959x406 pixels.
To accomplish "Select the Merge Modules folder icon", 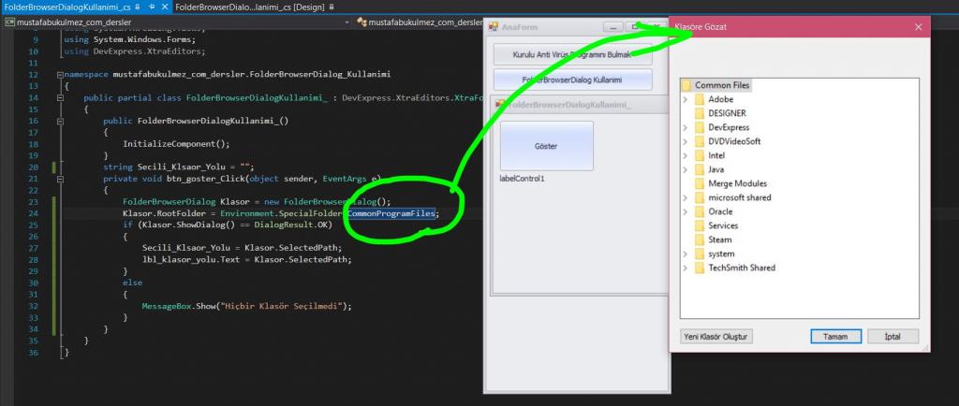I will [x=700, y=183].
